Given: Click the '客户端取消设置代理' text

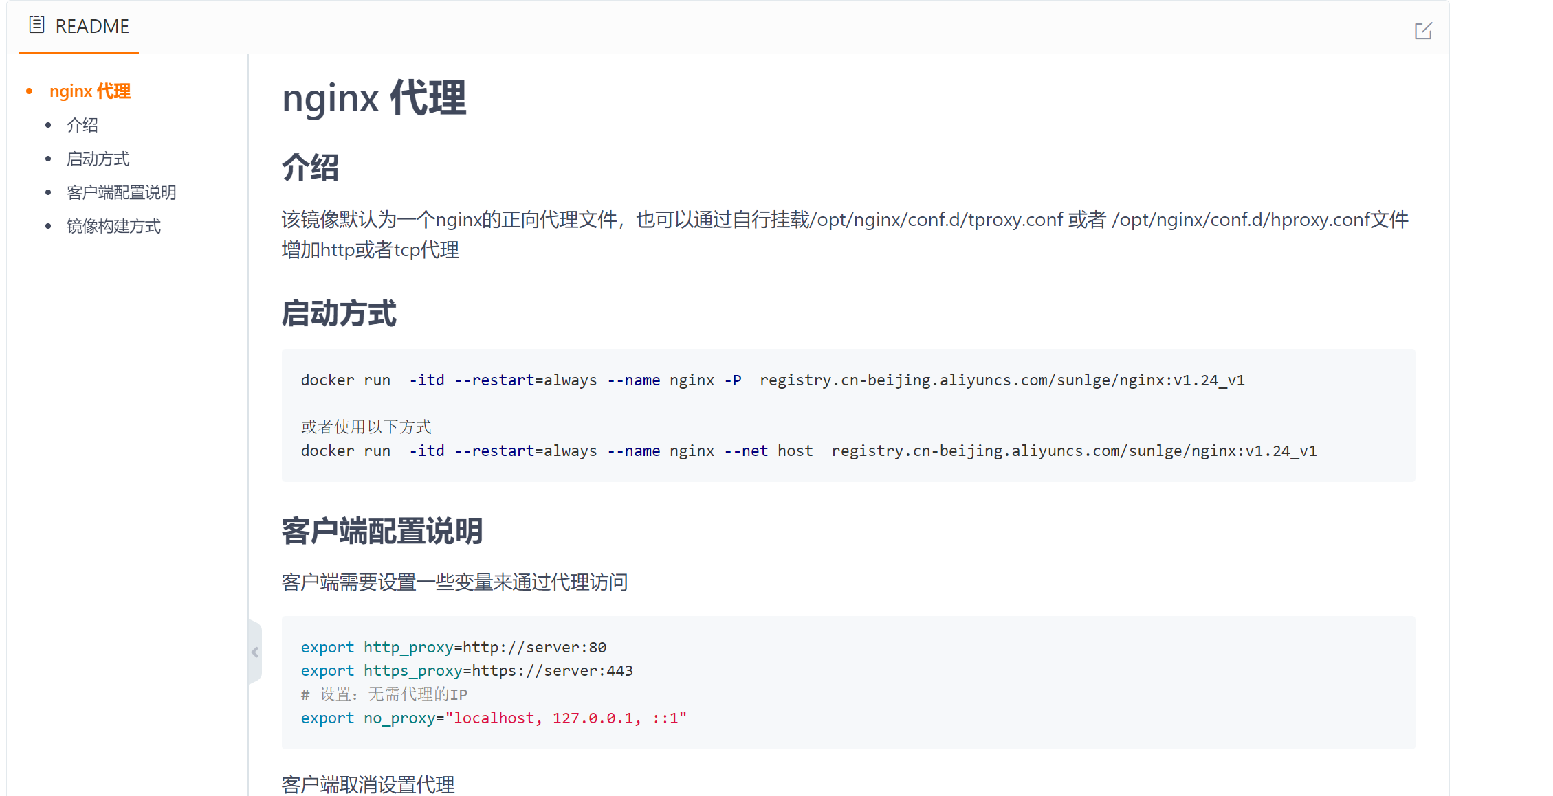Looking at the screenshot, I should click(x=368, y=784).
